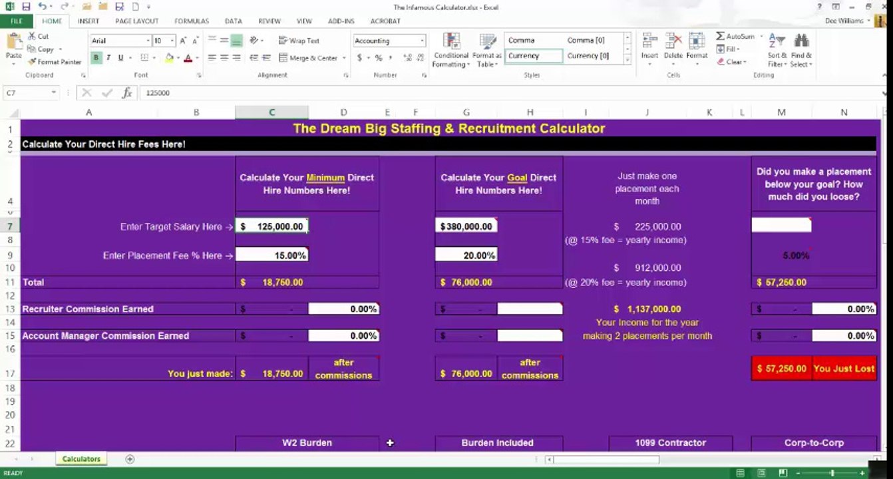Toggle Align Right in Alignment group
This screenshot has height=479, width=893.
tap(236, 58)
